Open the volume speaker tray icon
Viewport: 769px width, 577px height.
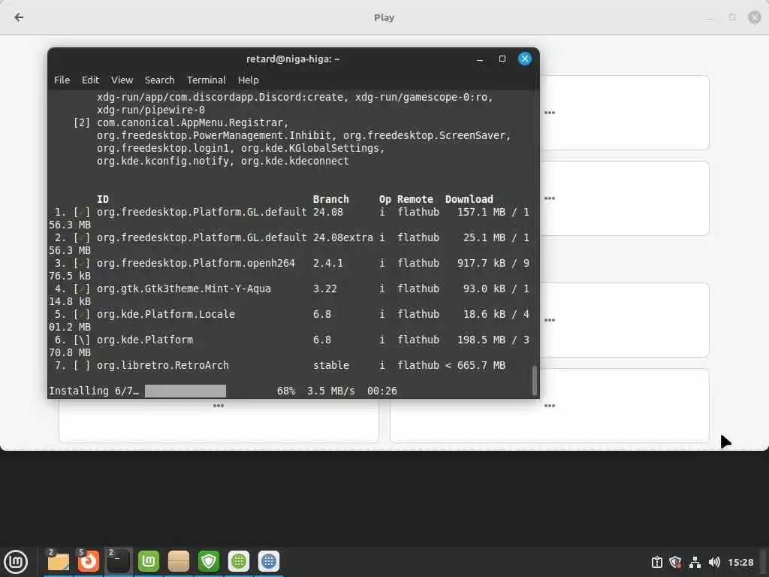coord(714,562)
